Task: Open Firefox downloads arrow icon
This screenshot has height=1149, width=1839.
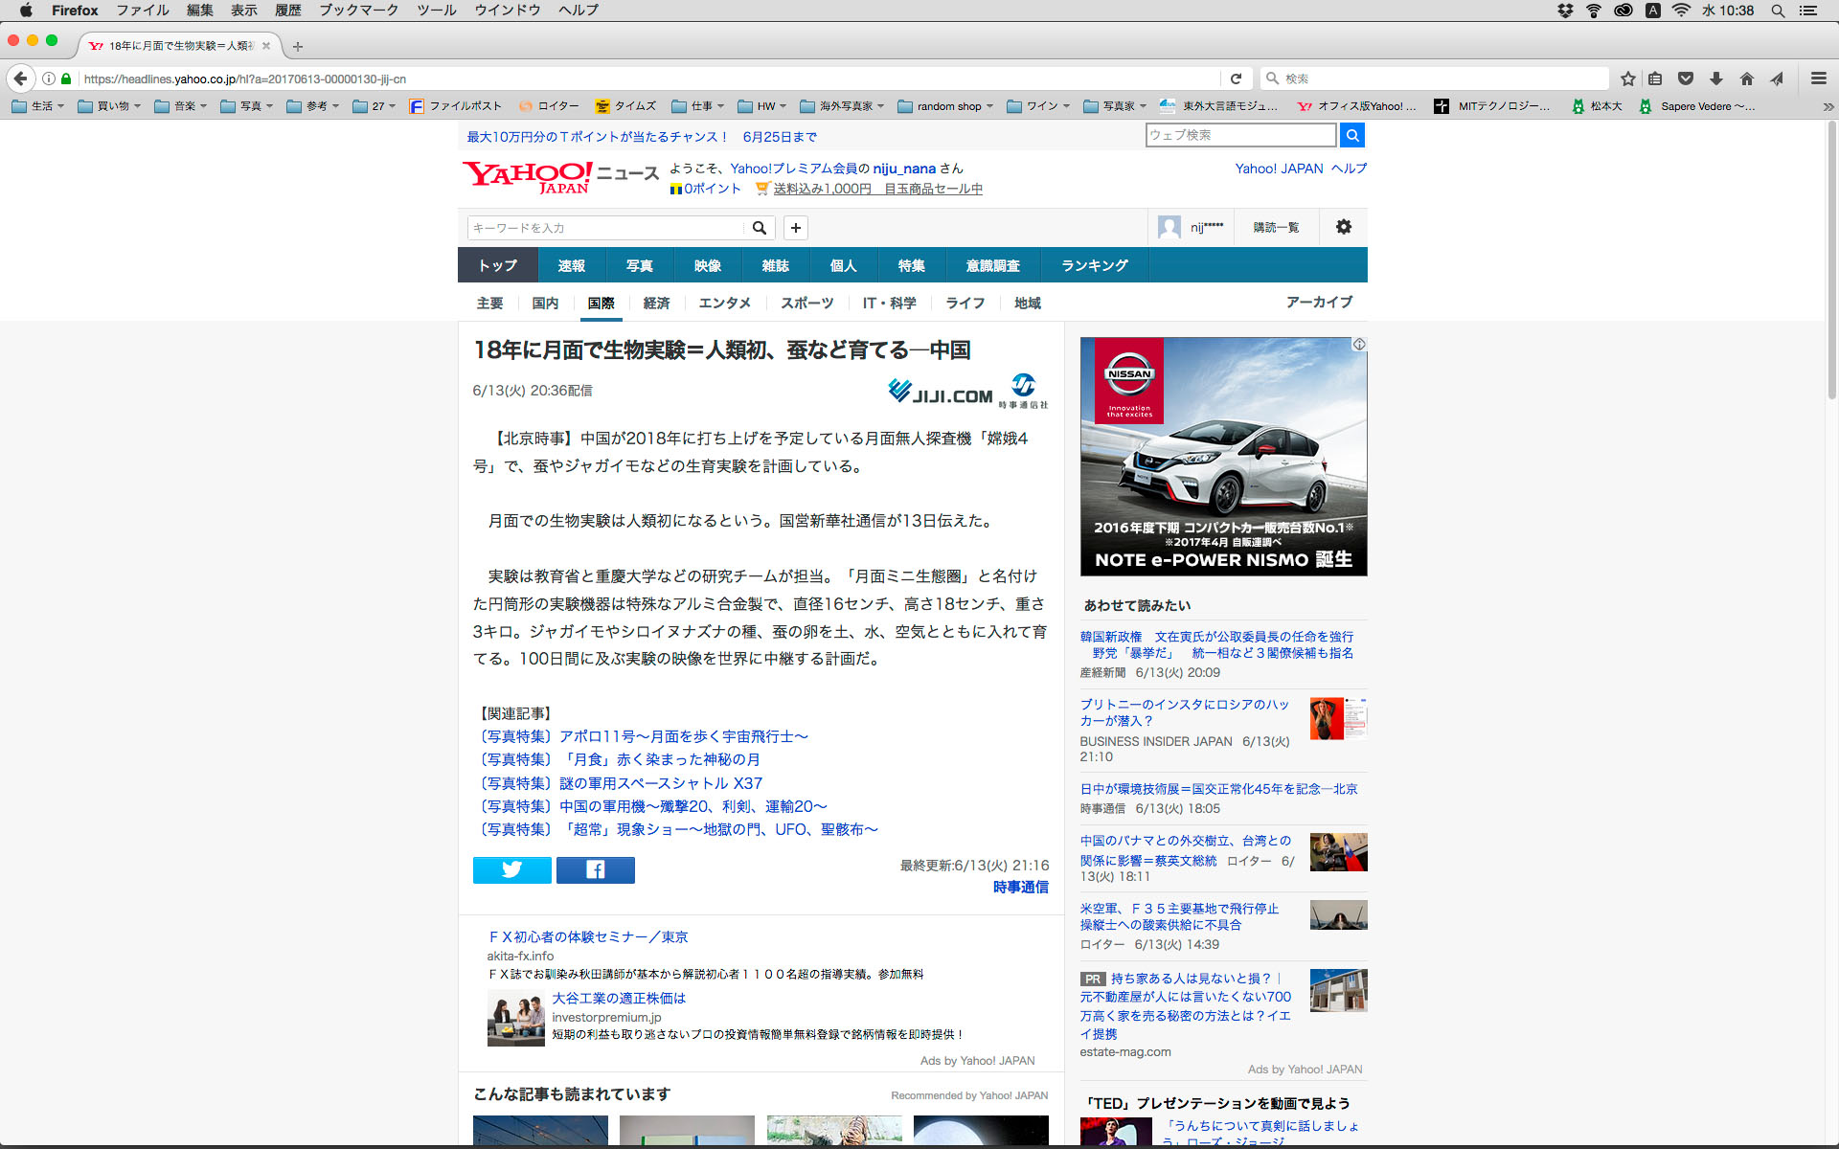Action: pos(1715,79)
